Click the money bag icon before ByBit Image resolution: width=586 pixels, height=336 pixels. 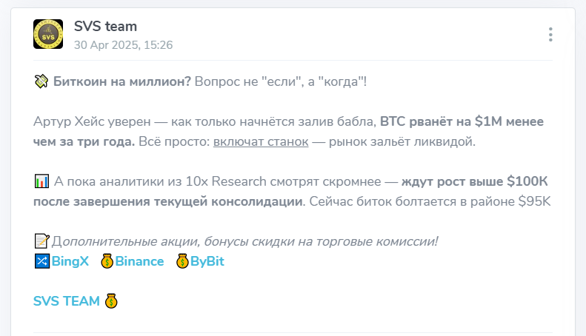(x=182, y=261)
